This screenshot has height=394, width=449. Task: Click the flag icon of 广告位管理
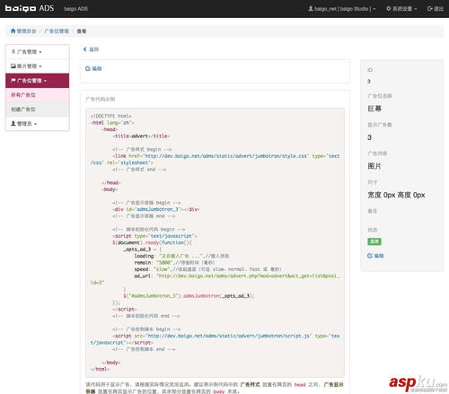click(x=13, y=81)
